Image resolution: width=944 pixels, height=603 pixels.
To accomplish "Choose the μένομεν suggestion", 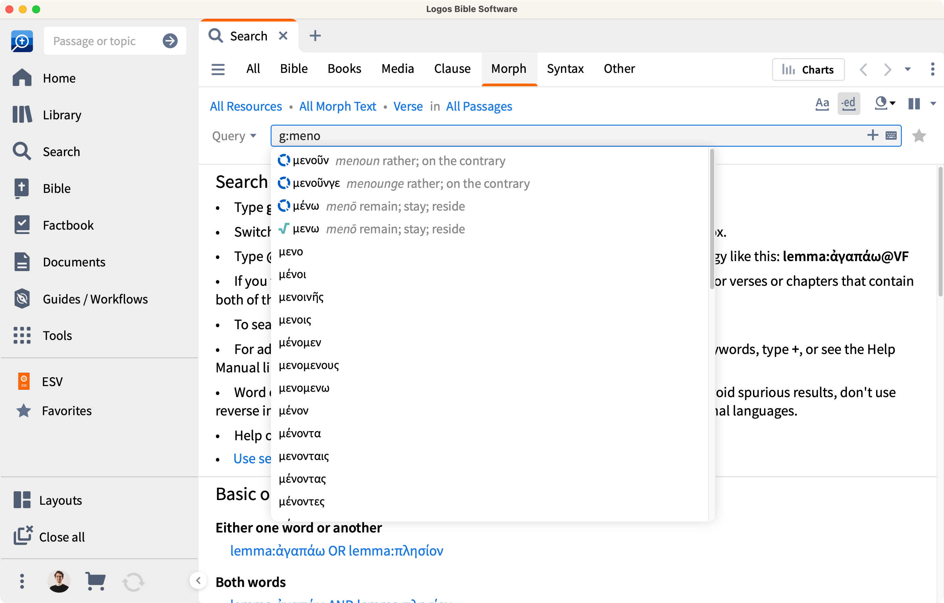I will 489,342.
